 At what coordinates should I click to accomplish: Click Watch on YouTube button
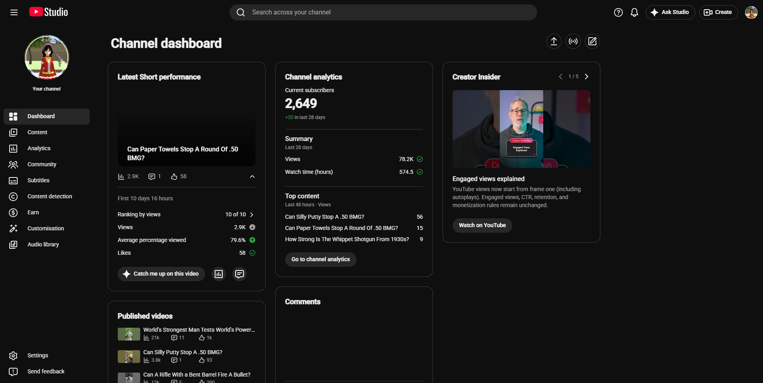click(482, 226)
